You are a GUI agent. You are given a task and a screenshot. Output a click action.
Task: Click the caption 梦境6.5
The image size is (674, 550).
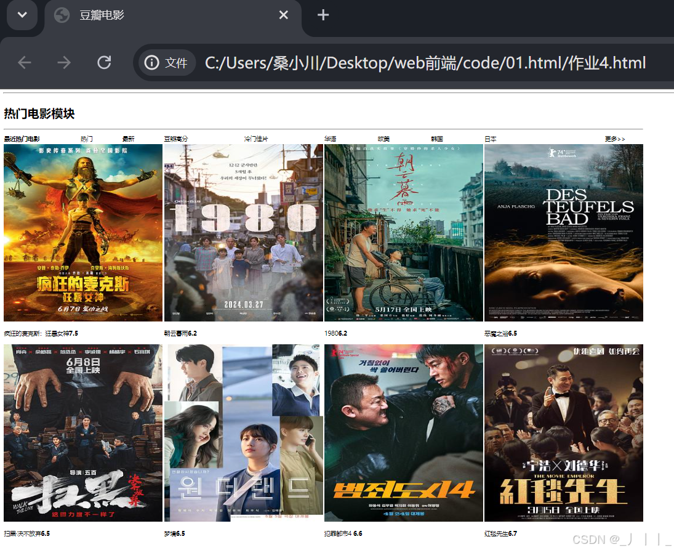pos(175,533)
